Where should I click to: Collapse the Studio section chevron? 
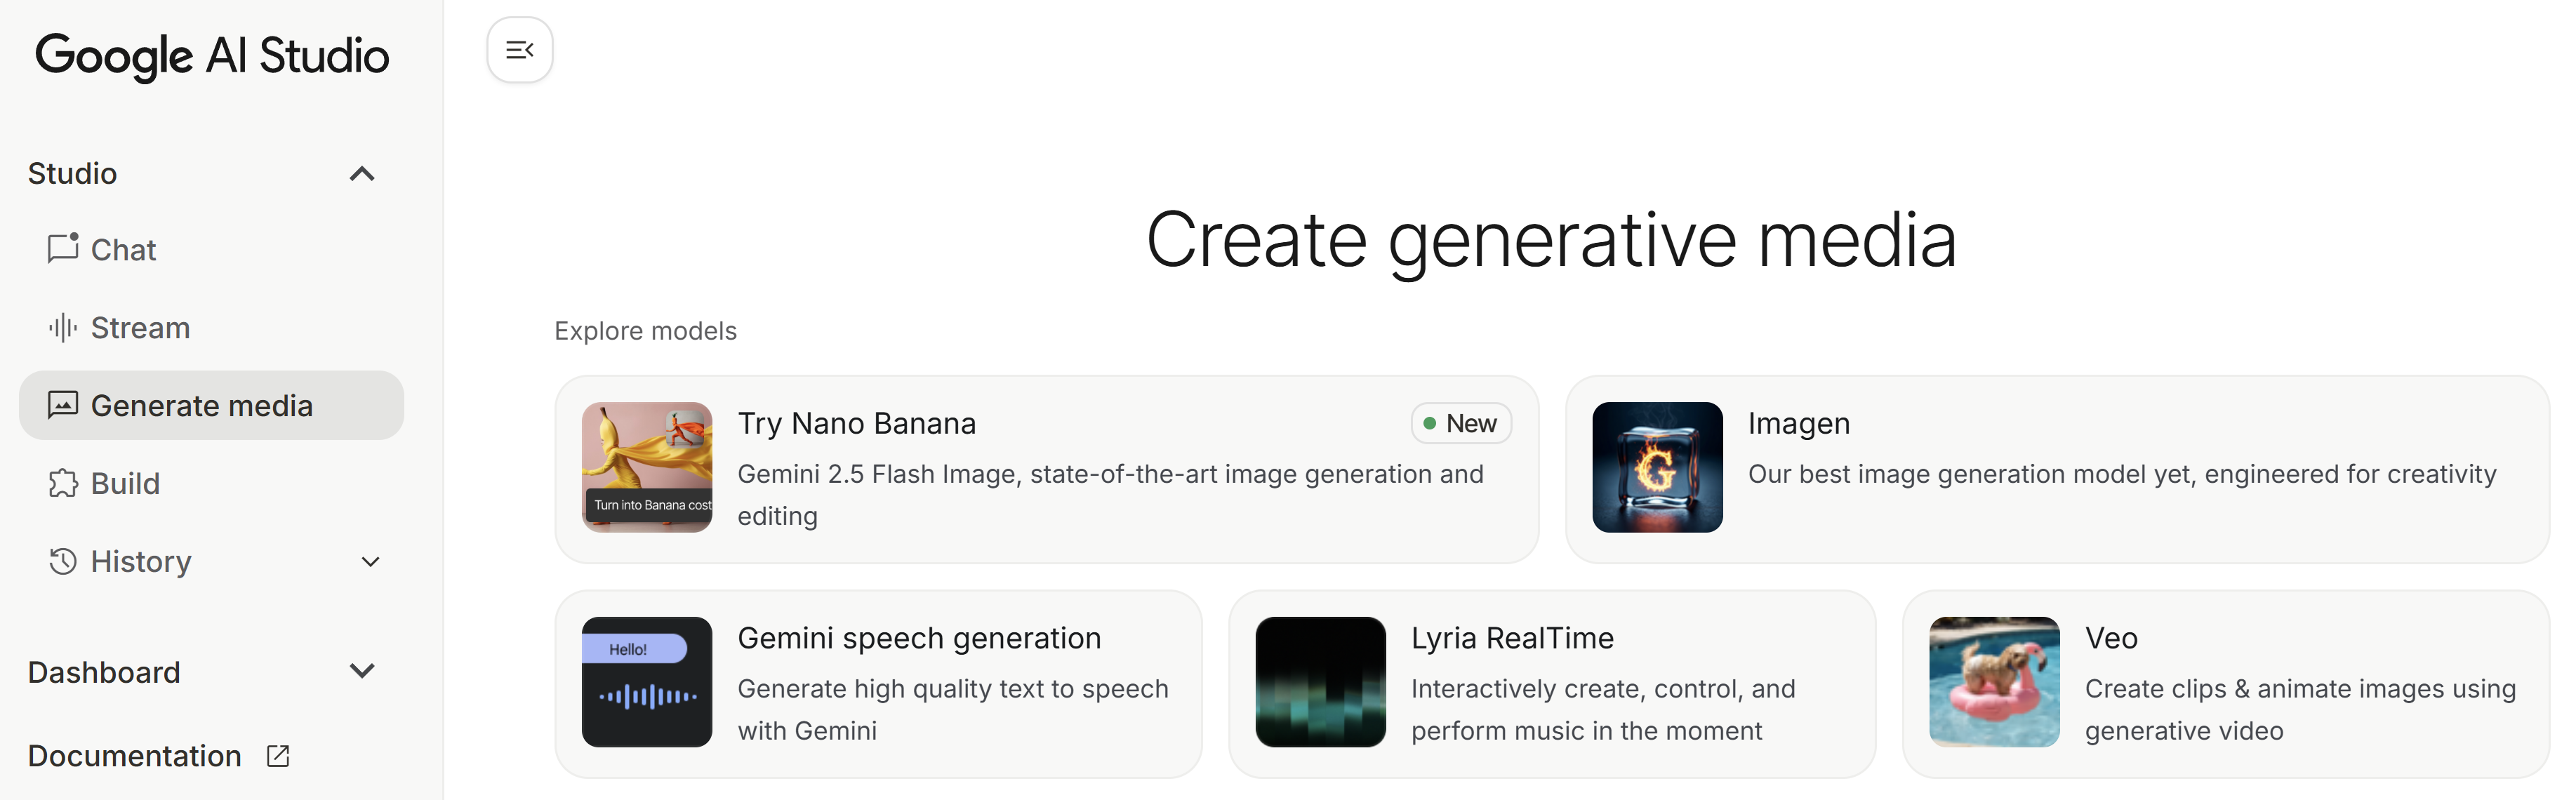[x=362, y=174]
